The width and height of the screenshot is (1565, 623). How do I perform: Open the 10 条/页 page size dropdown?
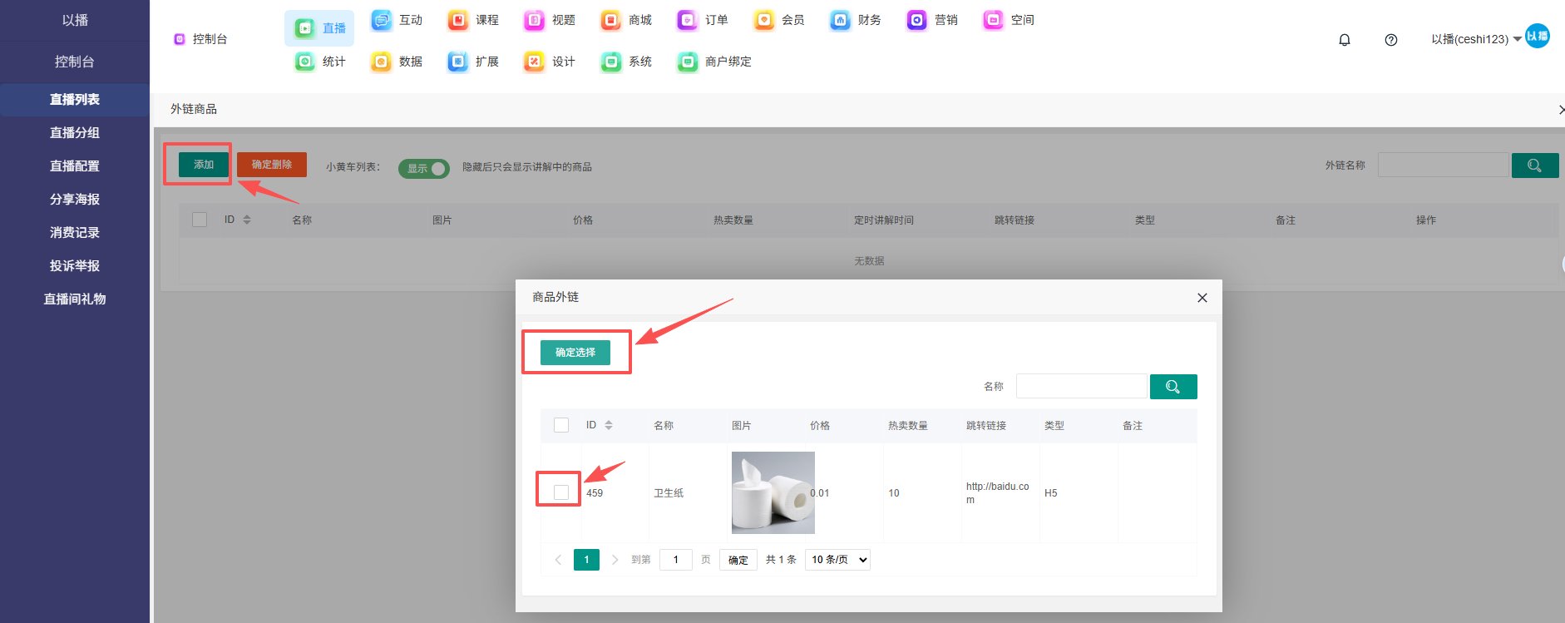[837, 560]
